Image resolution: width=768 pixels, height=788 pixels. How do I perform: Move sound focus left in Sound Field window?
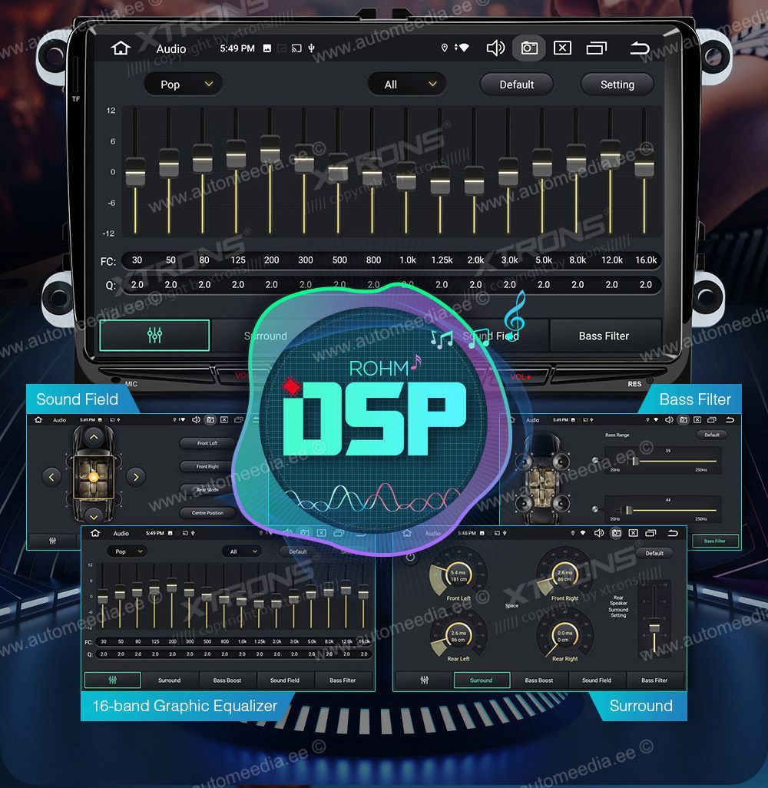click(x=51, y=477)
